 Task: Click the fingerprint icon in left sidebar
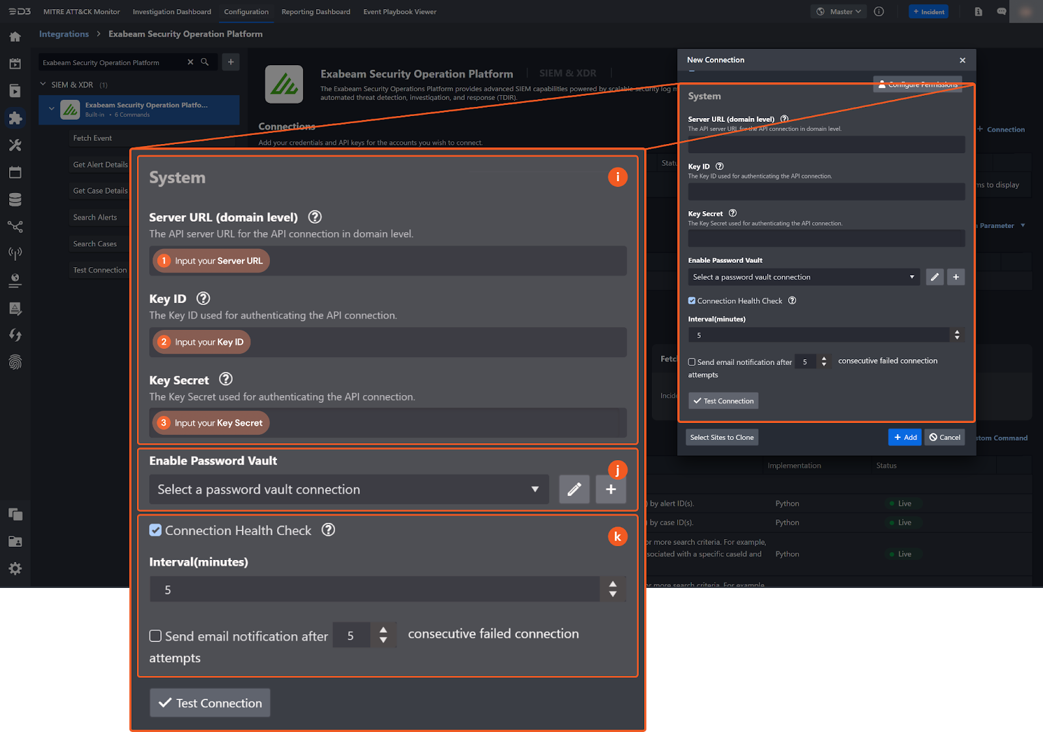coord(15,362)
